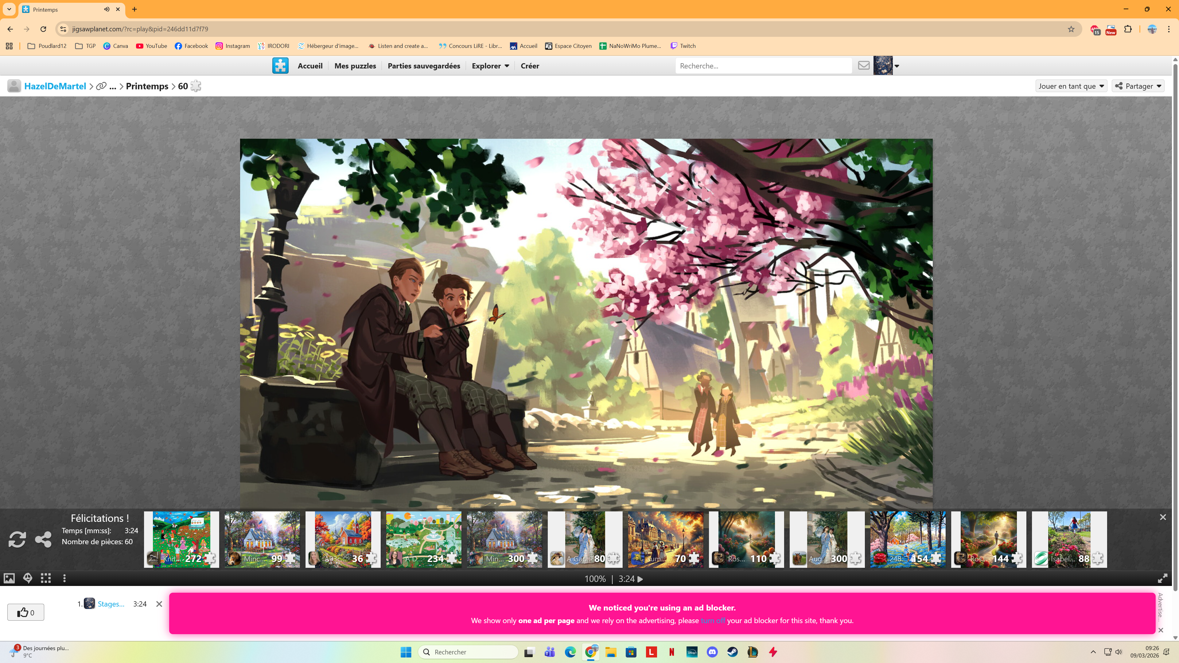Toggle the puzzle image preview icon
Viewport: 1179px width, 663px height.
(x=9, y=578)
